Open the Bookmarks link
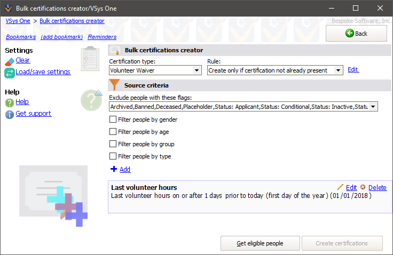 coord(21,37)
